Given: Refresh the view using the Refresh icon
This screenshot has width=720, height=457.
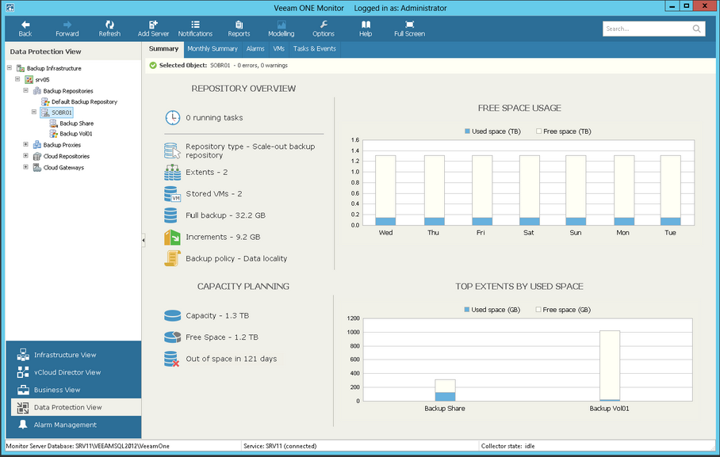Looking at the screenshot, I should (x=109, y=25).
